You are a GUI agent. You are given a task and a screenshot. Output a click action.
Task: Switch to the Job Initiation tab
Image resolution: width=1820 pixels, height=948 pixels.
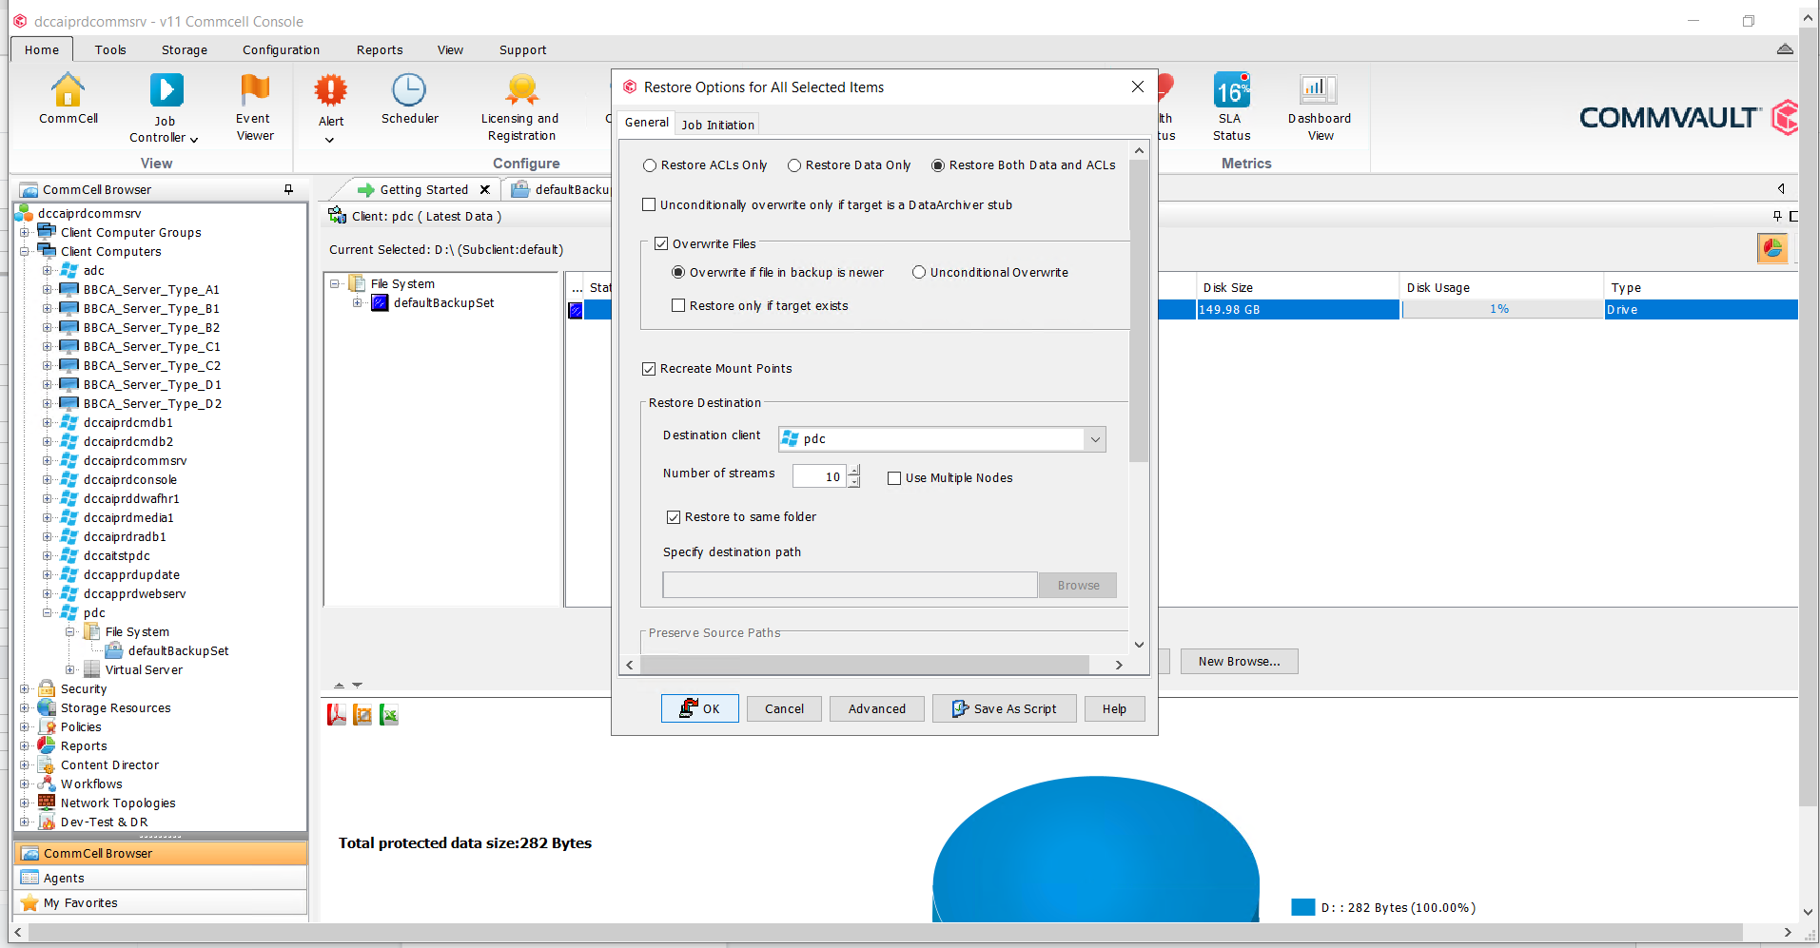point(717,125)
